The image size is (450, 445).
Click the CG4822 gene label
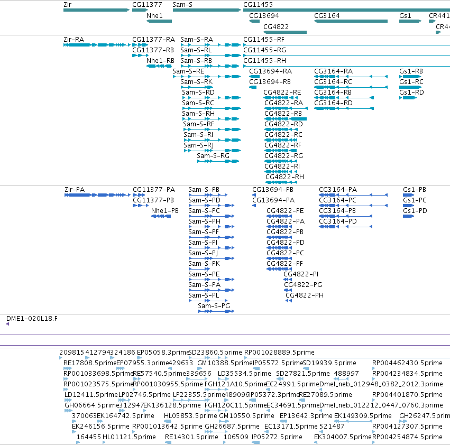pyautogui.click(x=276, y=26)
